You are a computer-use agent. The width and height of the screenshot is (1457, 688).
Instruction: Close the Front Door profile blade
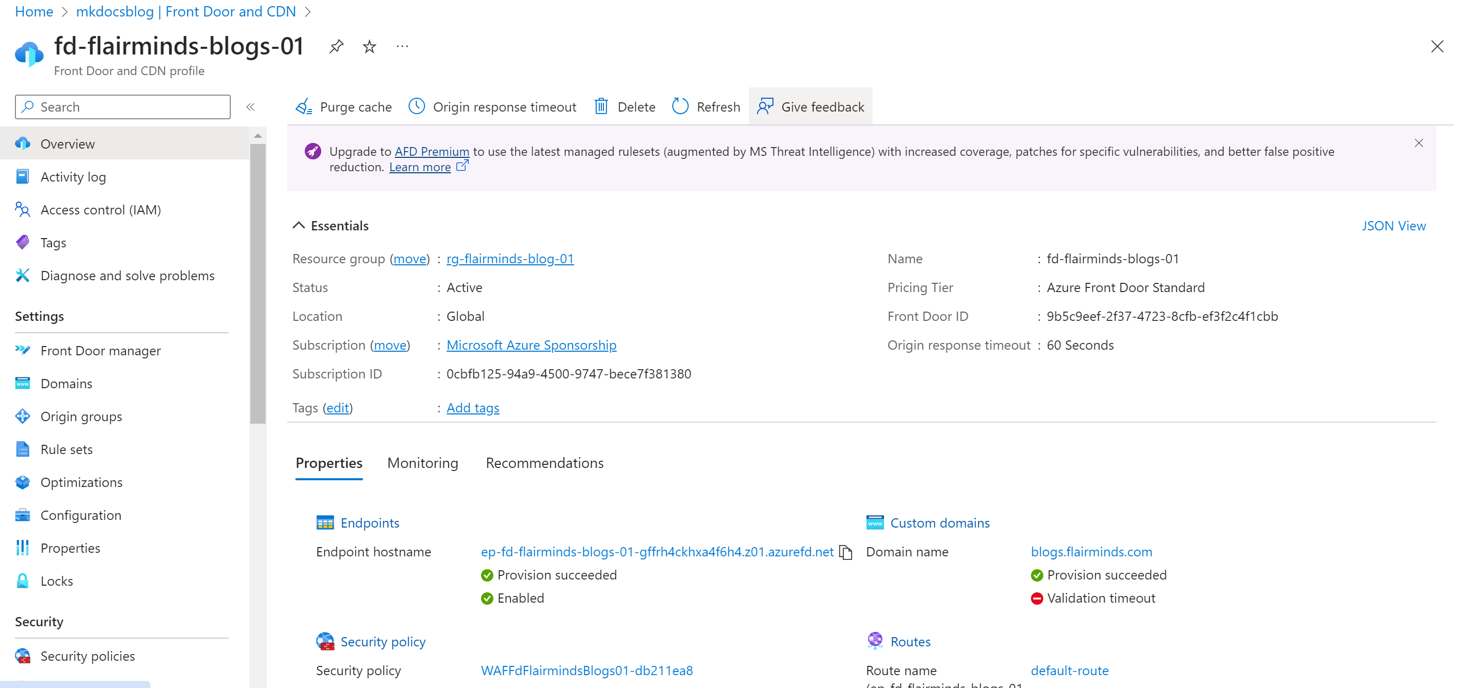click(1436, 46)
